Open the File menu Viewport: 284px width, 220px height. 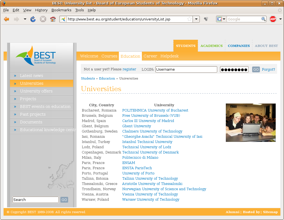(6, 10)
